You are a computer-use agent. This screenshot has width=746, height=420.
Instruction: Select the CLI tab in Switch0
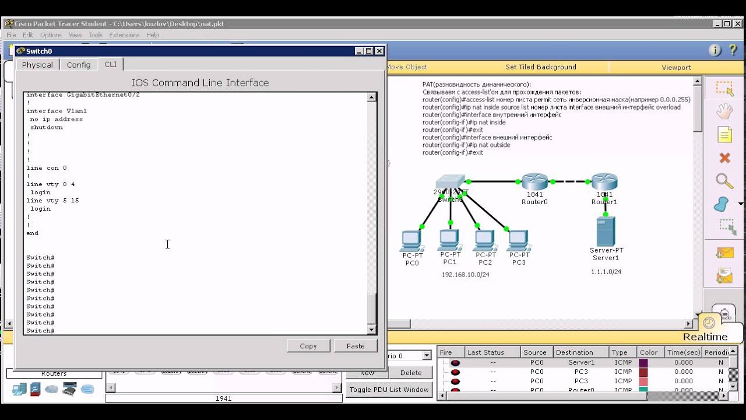point(111,64)
